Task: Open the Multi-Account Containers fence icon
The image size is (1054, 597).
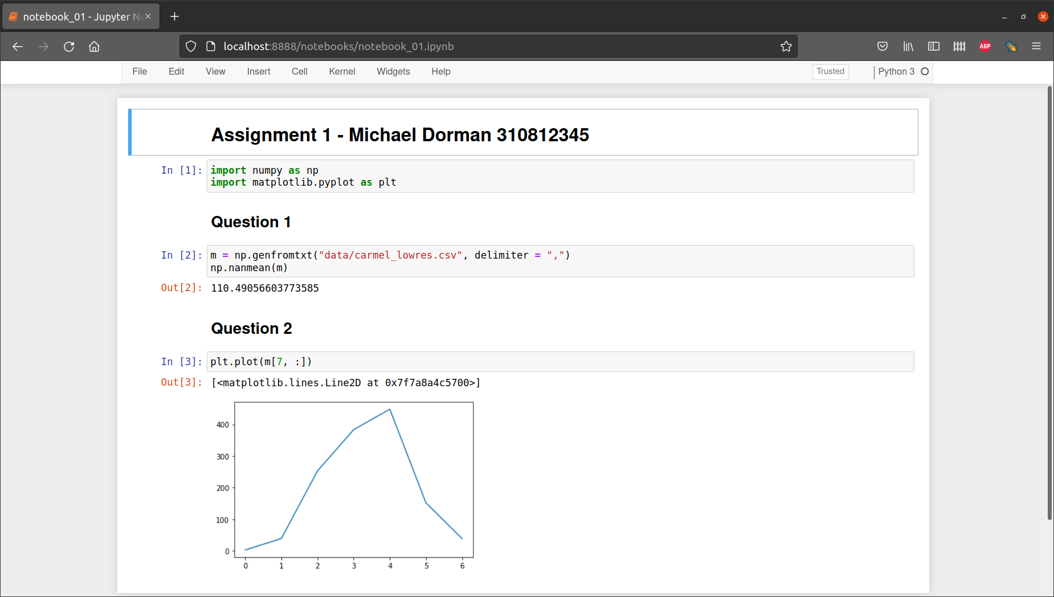Action: [x=959, y=46]
